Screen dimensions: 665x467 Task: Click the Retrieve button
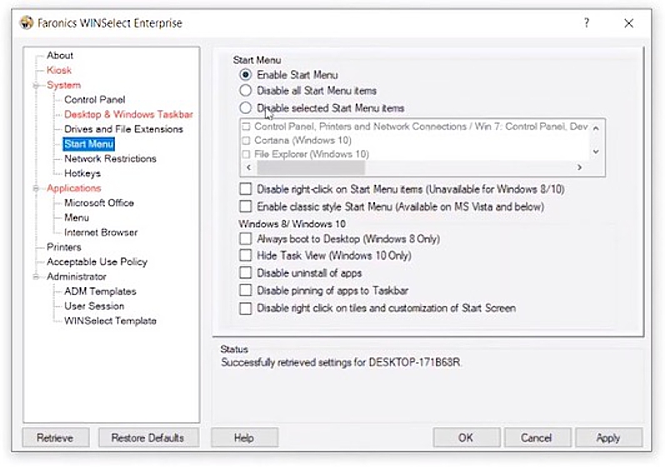tap(56, 438)
